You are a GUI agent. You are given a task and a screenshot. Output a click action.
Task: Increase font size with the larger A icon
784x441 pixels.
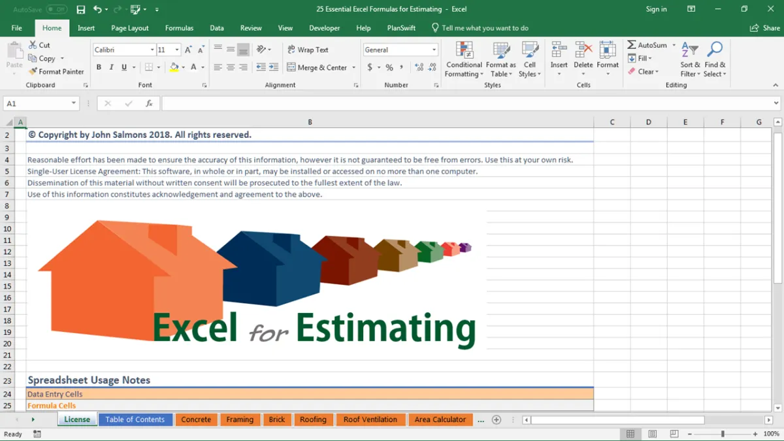[188, 50]
